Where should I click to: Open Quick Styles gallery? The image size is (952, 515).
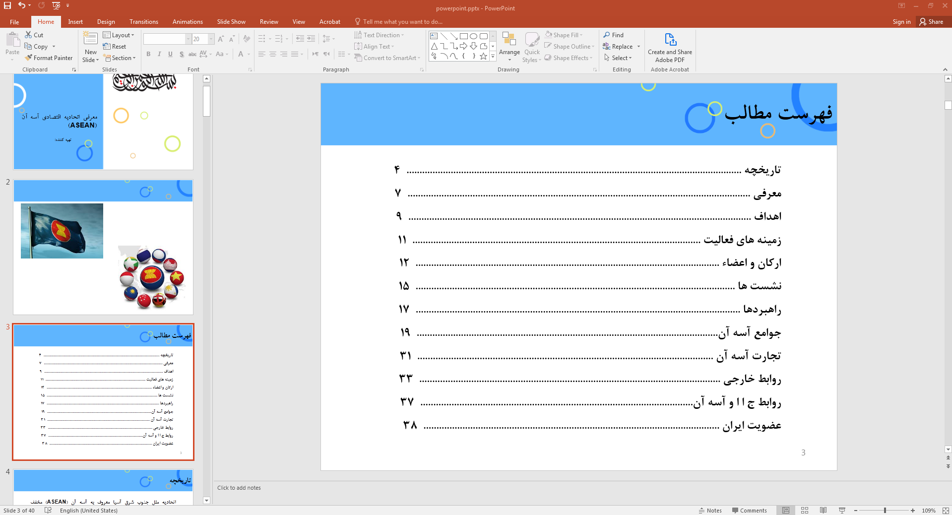pos(532,47)
